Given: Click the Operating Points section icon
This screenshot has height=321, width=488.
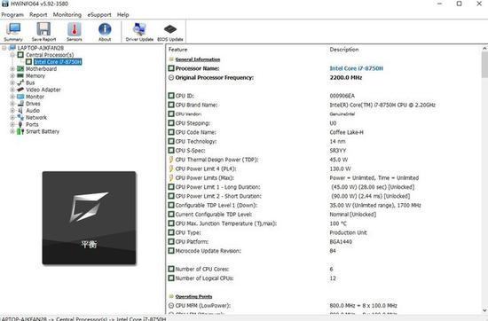Looking at the screenshot, I should click(171, 296).
